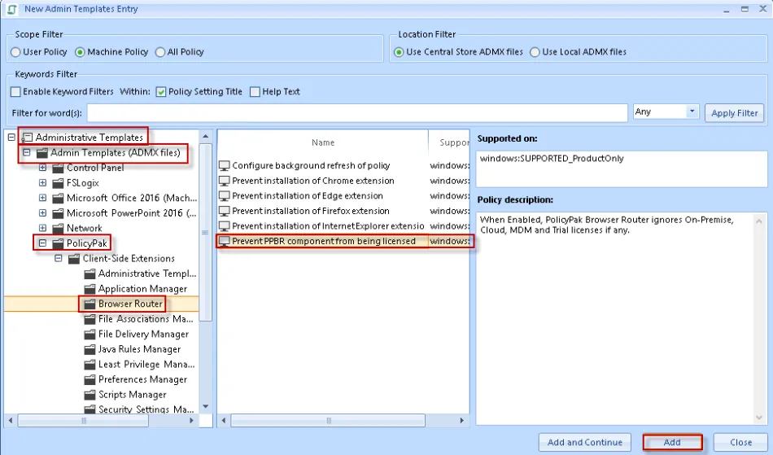Click the Control Panel folder icon

pyautogui.click(x=58, y=168)
